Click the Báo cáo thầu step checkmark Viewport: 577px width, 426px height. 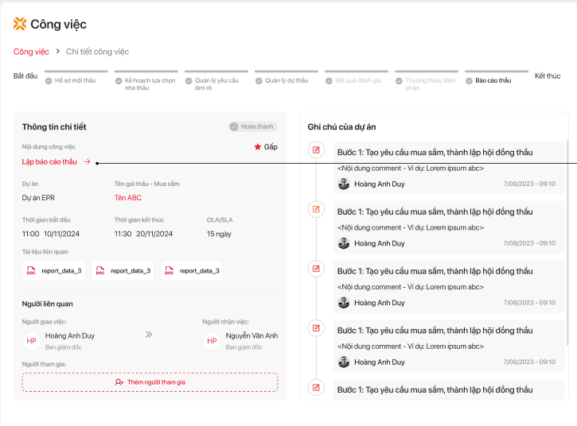[x=470, y=80]
